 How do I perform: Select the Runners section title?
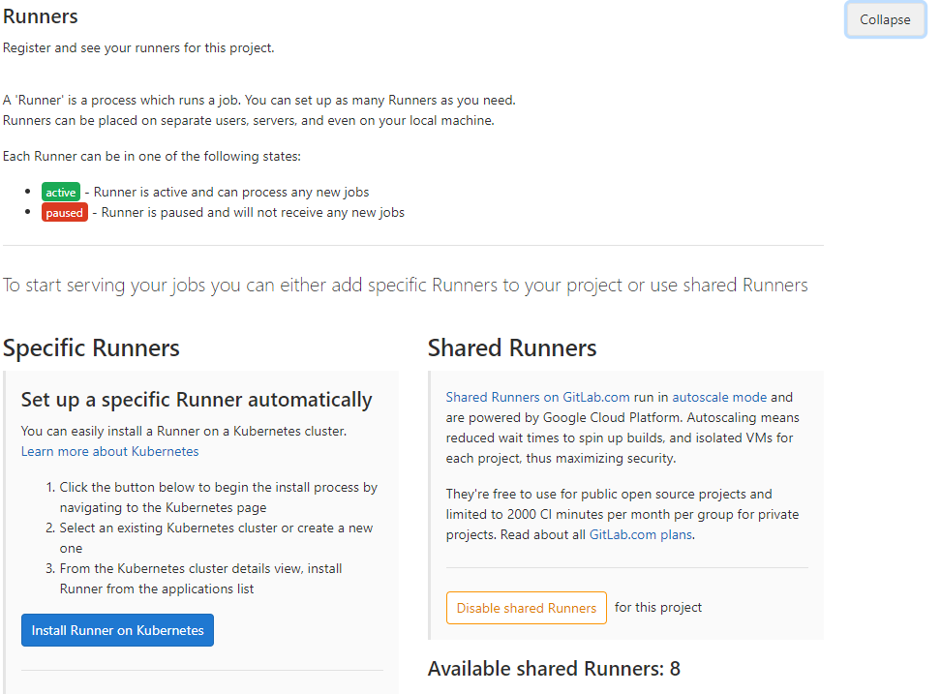click(41, 16)
